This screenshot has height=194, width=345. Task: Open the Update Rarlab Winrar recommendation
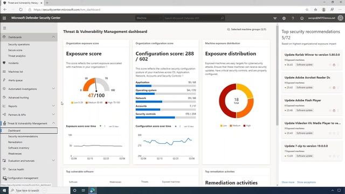tap(312, 54)
